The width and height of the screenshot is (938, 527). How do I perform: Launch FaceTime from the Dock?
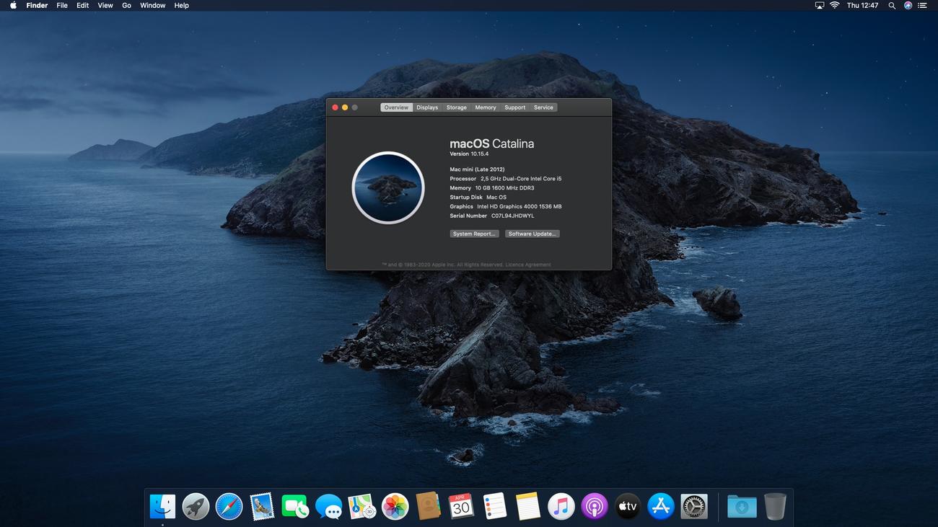click(x=295, y=507)
